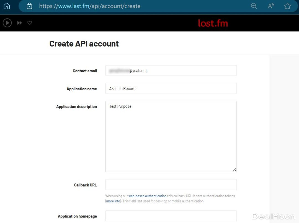
Task: Add page to favorites with star icon
Action: pos(287,6)
